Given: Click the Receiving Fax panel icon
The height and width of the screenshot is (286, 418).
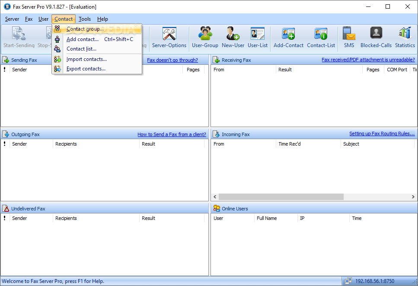Looking at the screenshot, I should 216,60.
